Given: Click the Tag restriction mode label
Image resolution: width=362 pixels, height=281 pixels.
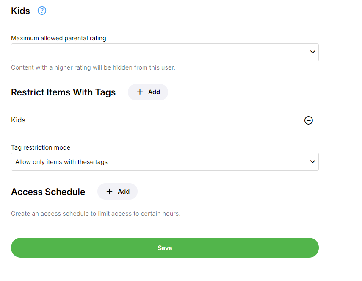Looking at the screenshot, I should 41,147.
